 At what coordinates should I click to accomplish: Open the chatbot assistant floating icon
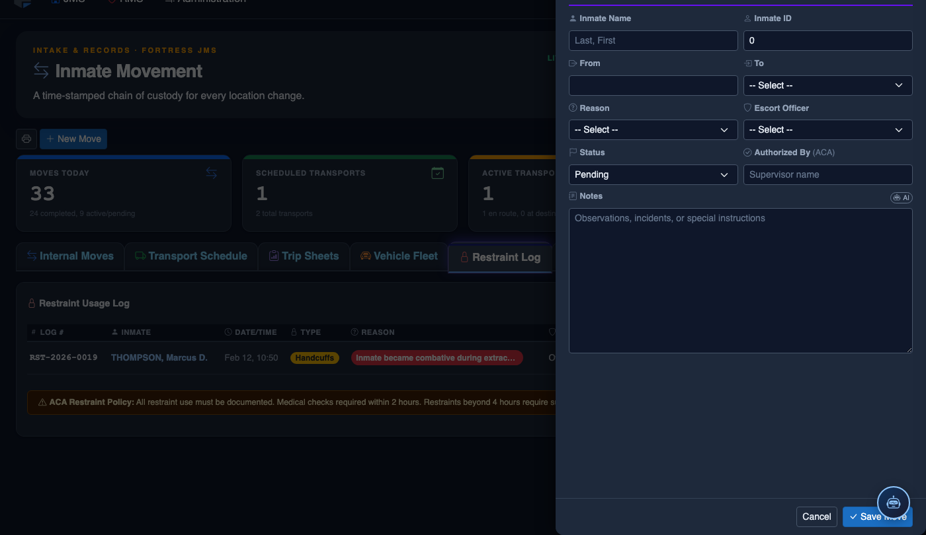pos(894,502)
